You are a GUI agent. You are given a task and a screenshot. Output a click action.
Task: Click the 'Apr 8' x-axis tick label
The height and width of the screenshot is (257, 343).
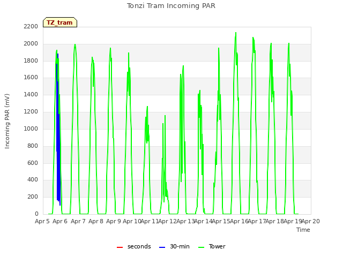(95, 221)
